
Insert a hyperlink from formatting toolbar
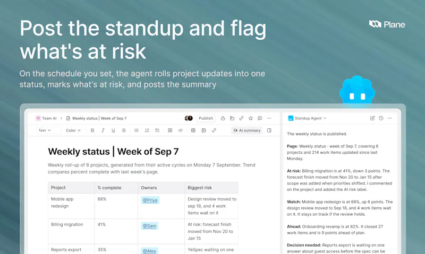[x=214, y=130]
